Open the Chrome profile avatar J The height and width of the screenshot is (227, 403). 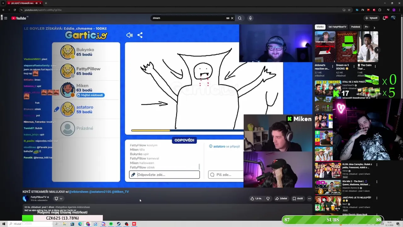click(394, 10)
